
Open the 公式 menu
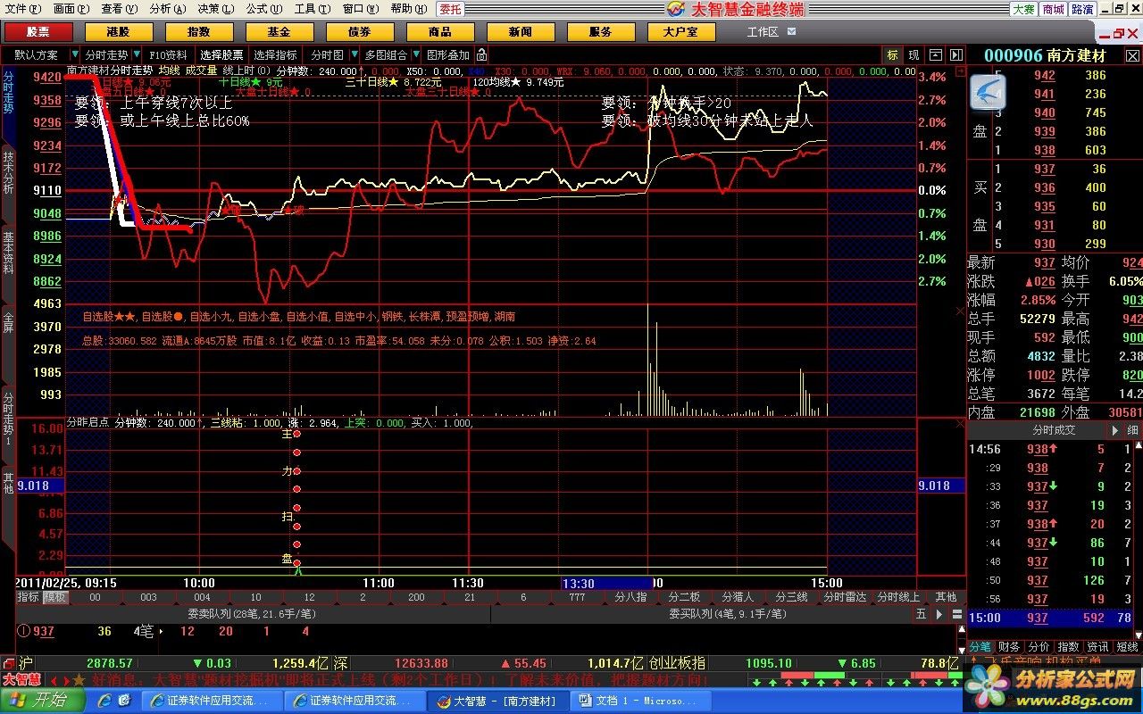(263, 9)
